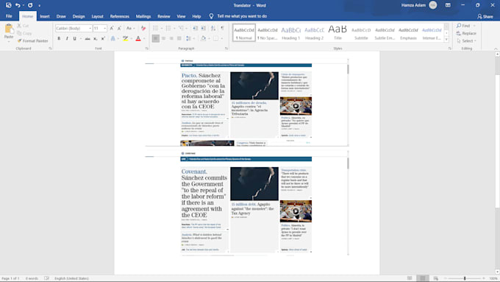Adjust the zoom slider in the status bar
This screenshot has height=282, width=500.
465,278
